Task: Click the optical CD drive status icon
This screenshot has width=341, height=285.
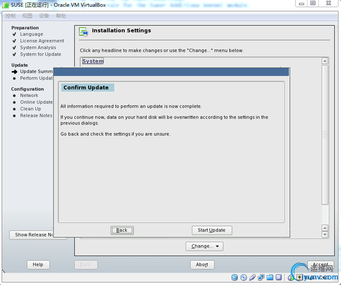Action: (244, 277)
